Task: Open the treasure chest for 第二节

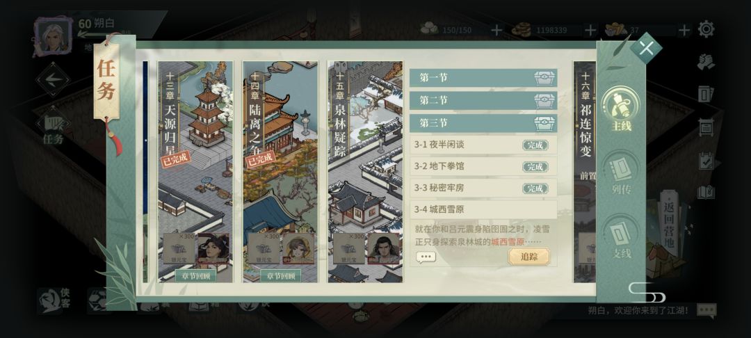Action: pos(545,101)
